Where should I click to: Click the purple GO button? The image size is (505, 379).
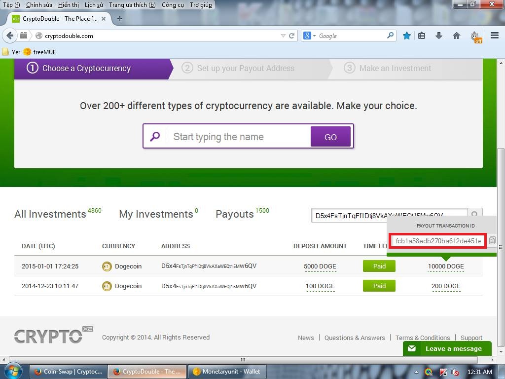330,137
